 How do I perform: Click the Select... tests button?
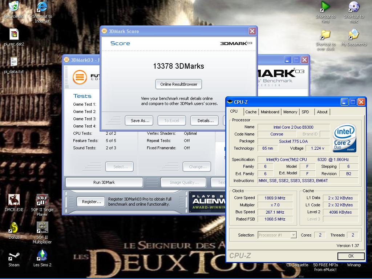click(x=119, y=167)
